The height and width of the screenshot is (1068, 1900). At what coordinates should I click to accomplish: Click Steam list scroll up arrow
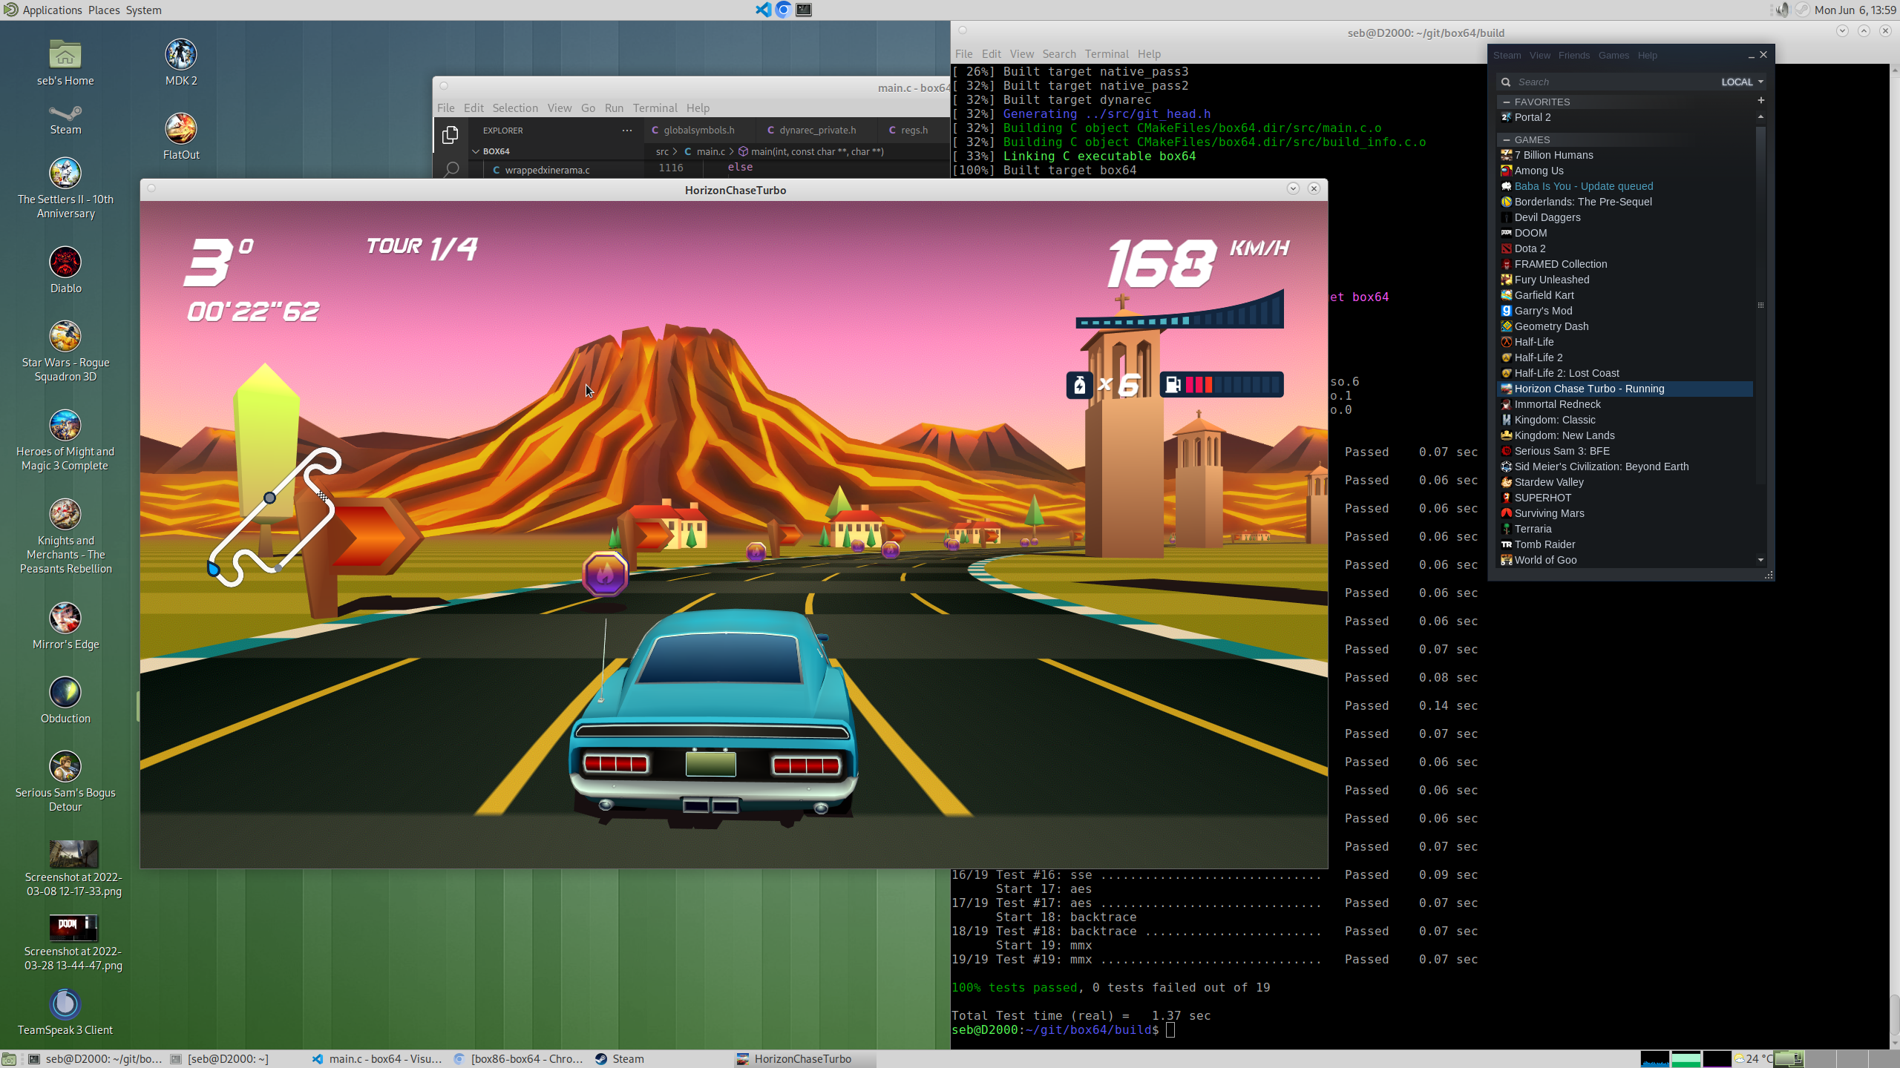(1760, 117)
